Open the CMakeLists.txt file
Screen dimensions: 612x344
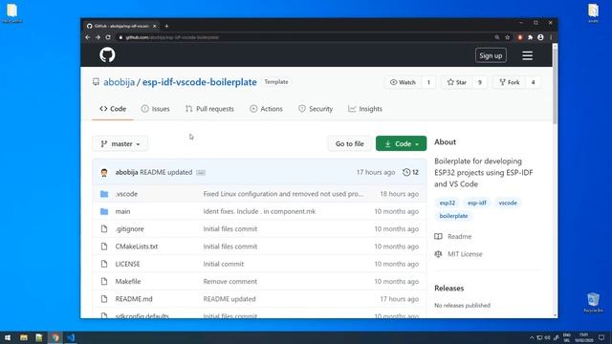[x=137, y=247]
